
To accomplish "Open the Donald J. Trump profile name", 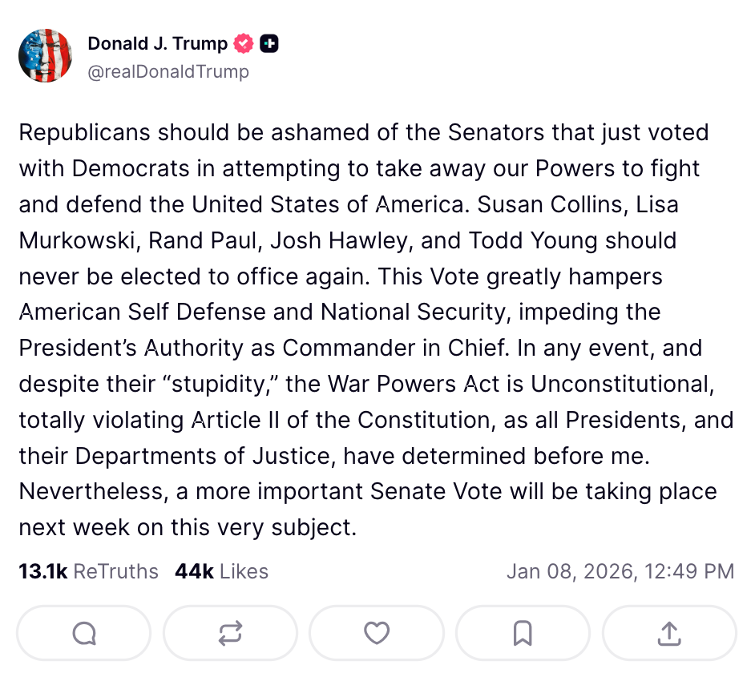I will 157,44.
